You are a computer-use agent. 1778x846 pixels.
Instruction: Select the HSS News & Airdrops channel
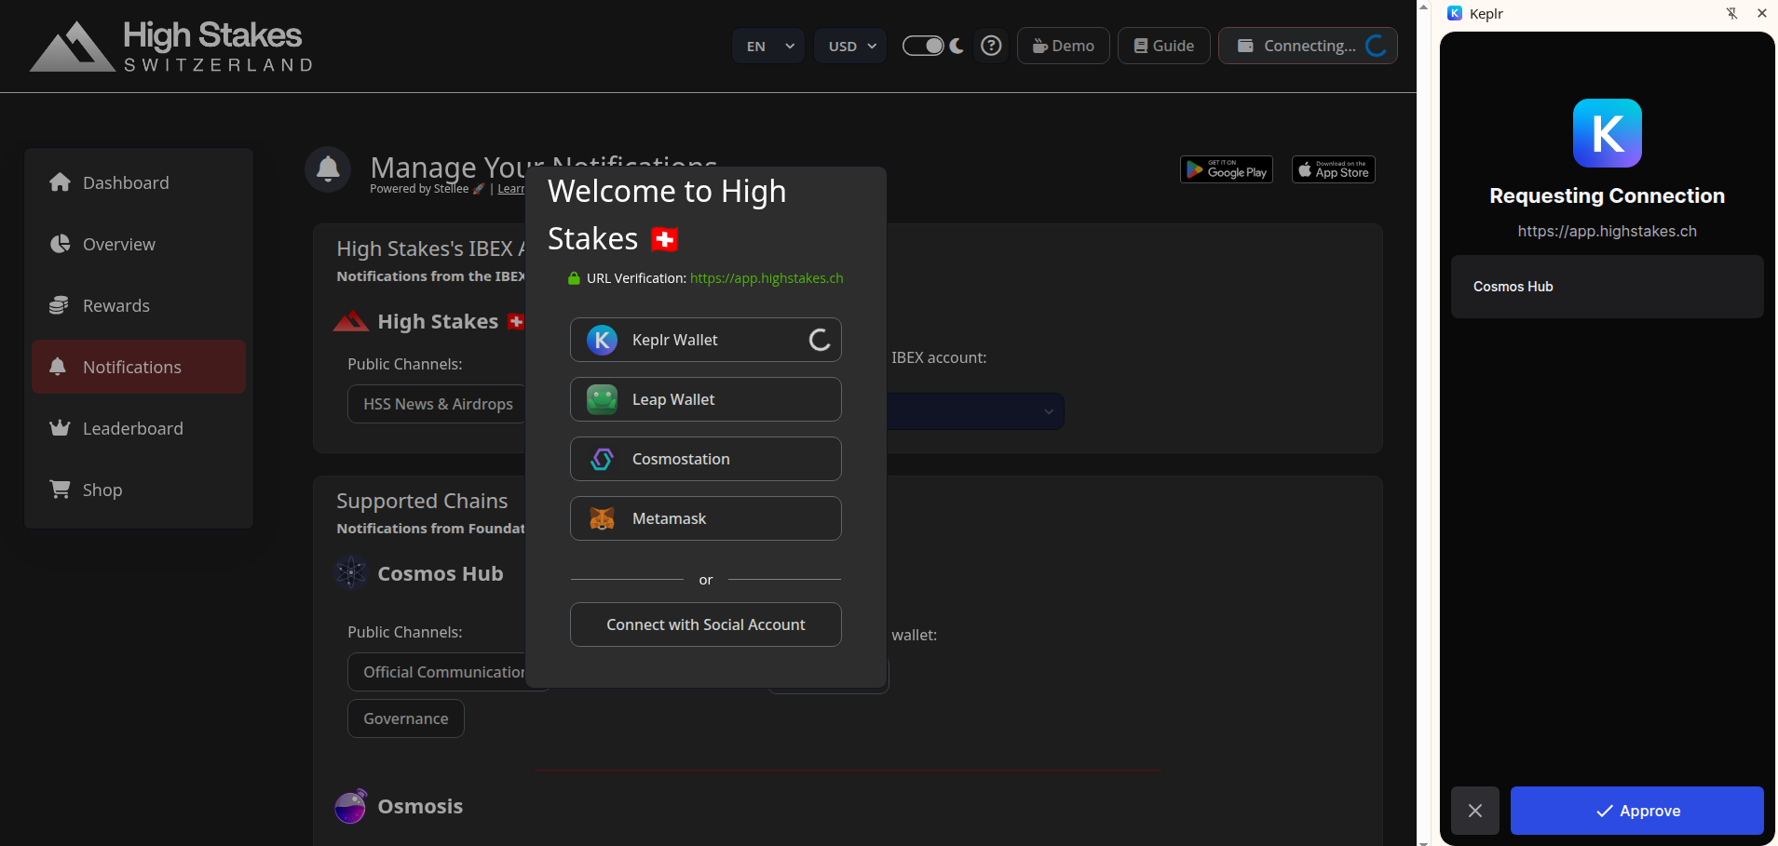pos(438,404)
